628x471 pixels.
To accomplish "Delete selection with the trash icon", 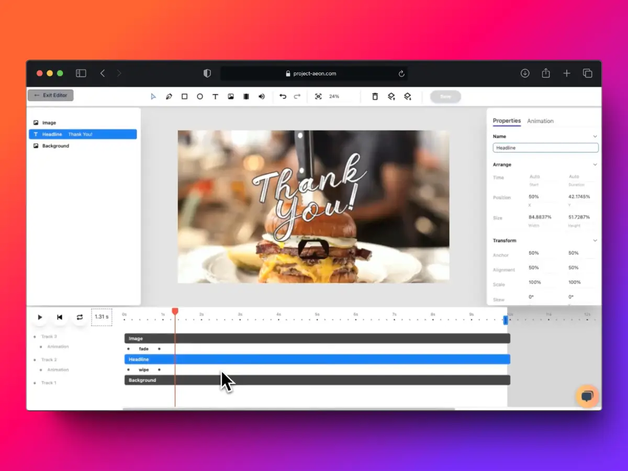I will click(375, 97).
